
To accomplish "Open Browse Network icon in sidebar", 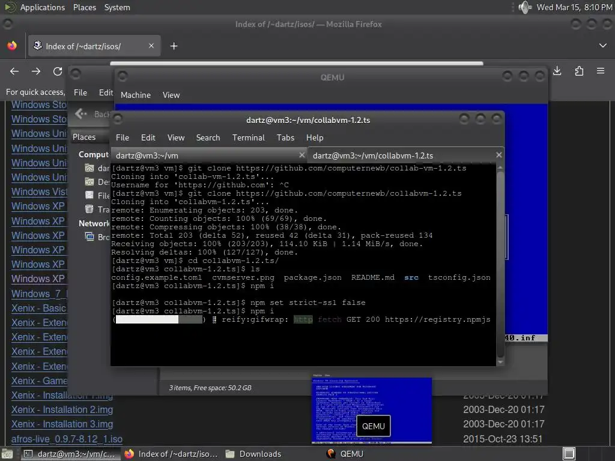I will click(x=89, y=237).
